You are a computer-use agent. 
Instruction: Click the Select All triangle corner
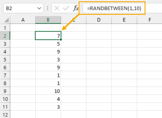point(6,20)
